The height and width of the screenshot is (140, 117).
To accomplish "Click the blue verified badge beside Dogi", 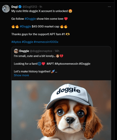I will click(20, 7).
